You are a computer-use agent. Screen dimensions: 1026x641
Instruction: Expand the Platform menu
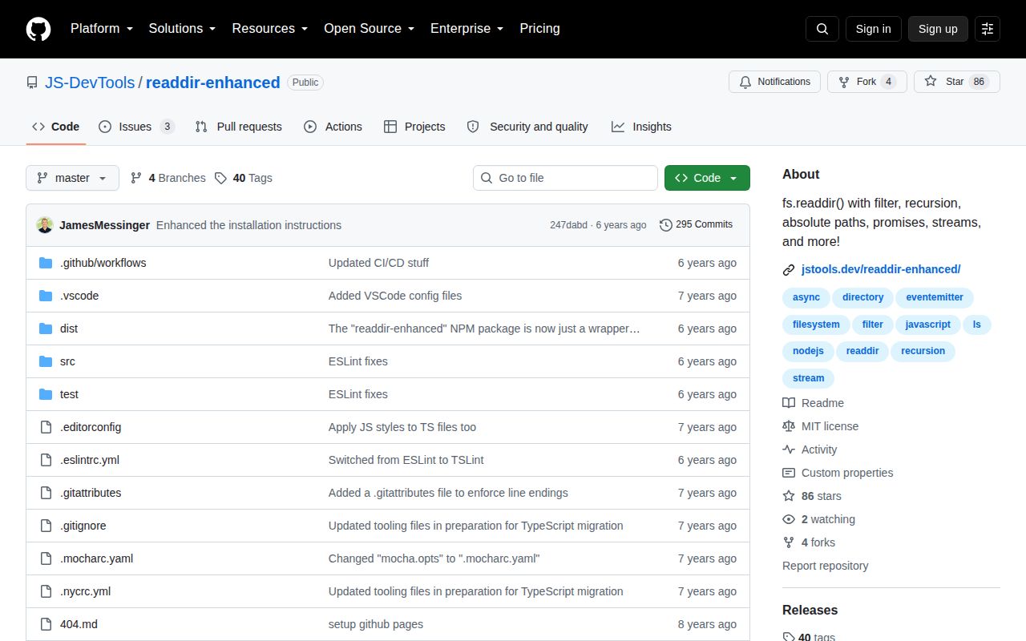(103, 29)
